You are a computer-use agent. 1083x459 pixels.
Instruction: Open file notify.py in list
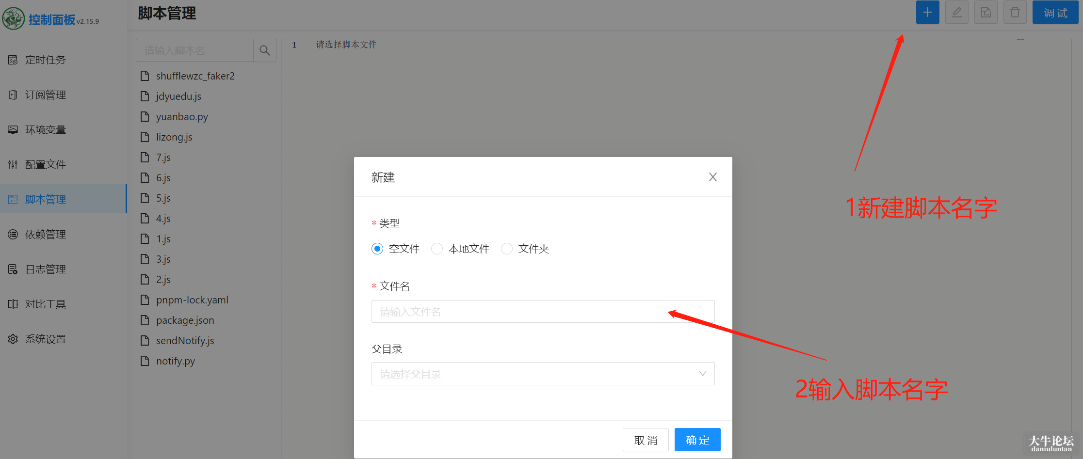[176, 361]
